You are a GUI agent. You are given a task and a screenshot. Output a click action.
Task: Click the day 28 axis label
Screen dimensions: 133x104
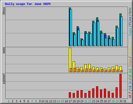pyautogui.click(x=113, y=101)
